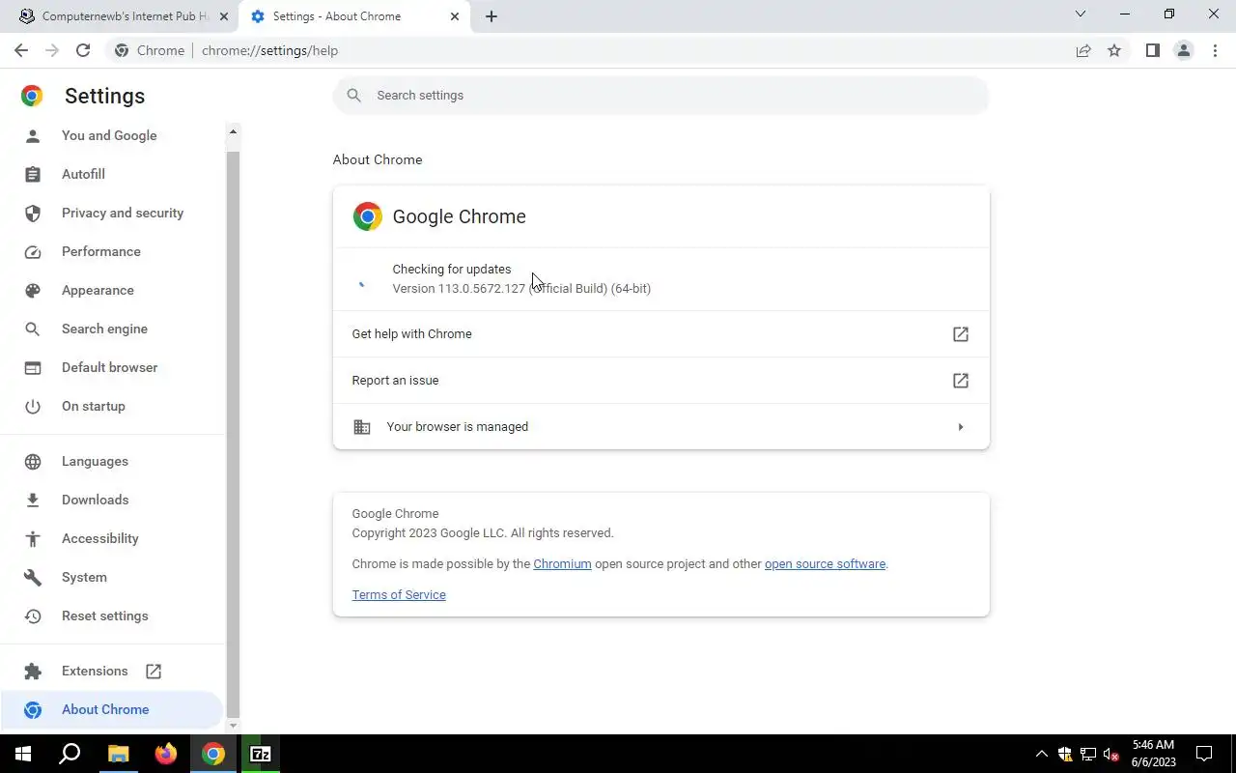Open external link icon beside Report an issue
Viewport: 1236px width, 773px height.
(961, 381)
